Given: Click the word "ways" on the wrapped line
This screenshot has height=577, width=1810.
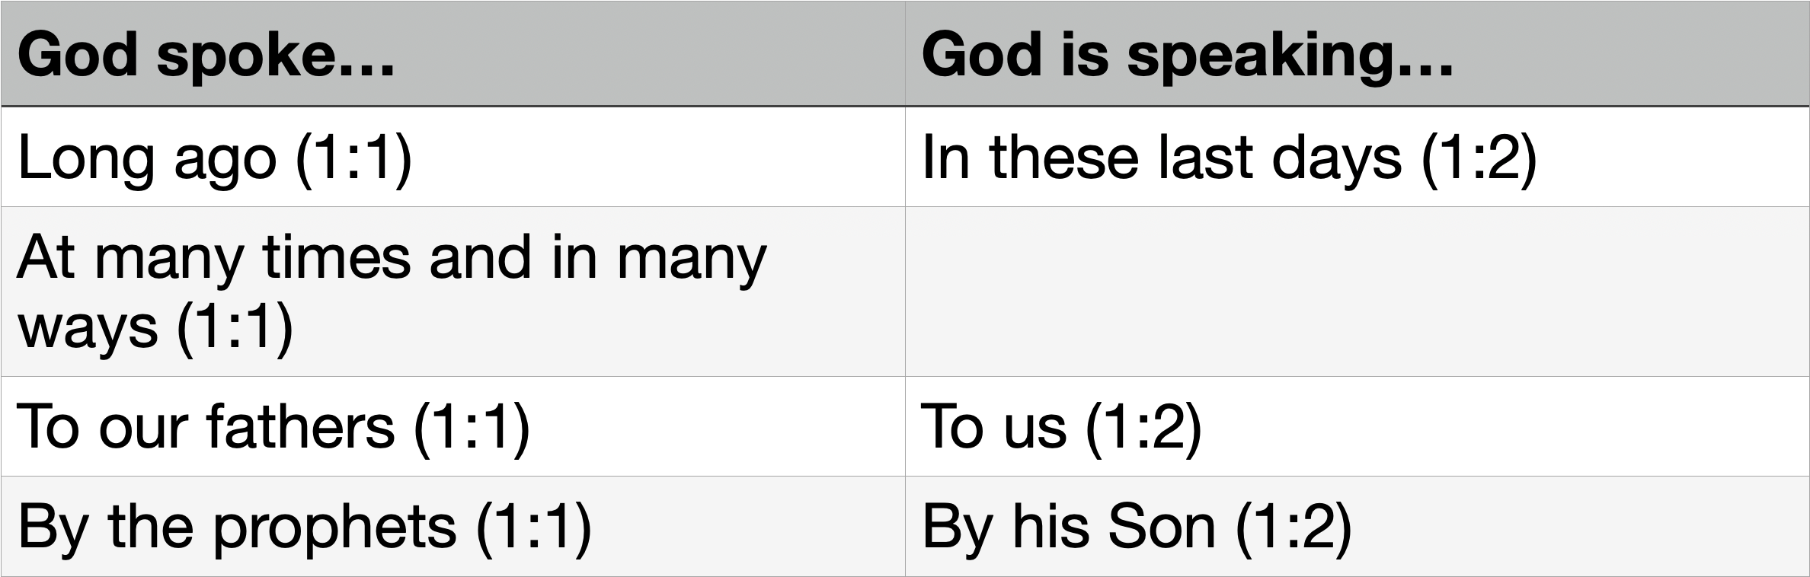Looking at the screenshot, I should [x=87, y=325].
